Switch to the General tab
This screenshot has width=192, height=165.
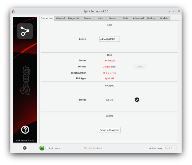coord(60,18)
